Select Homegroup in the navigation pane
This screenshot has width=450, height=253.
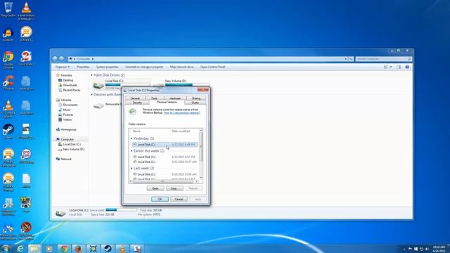tap(68, 129)
